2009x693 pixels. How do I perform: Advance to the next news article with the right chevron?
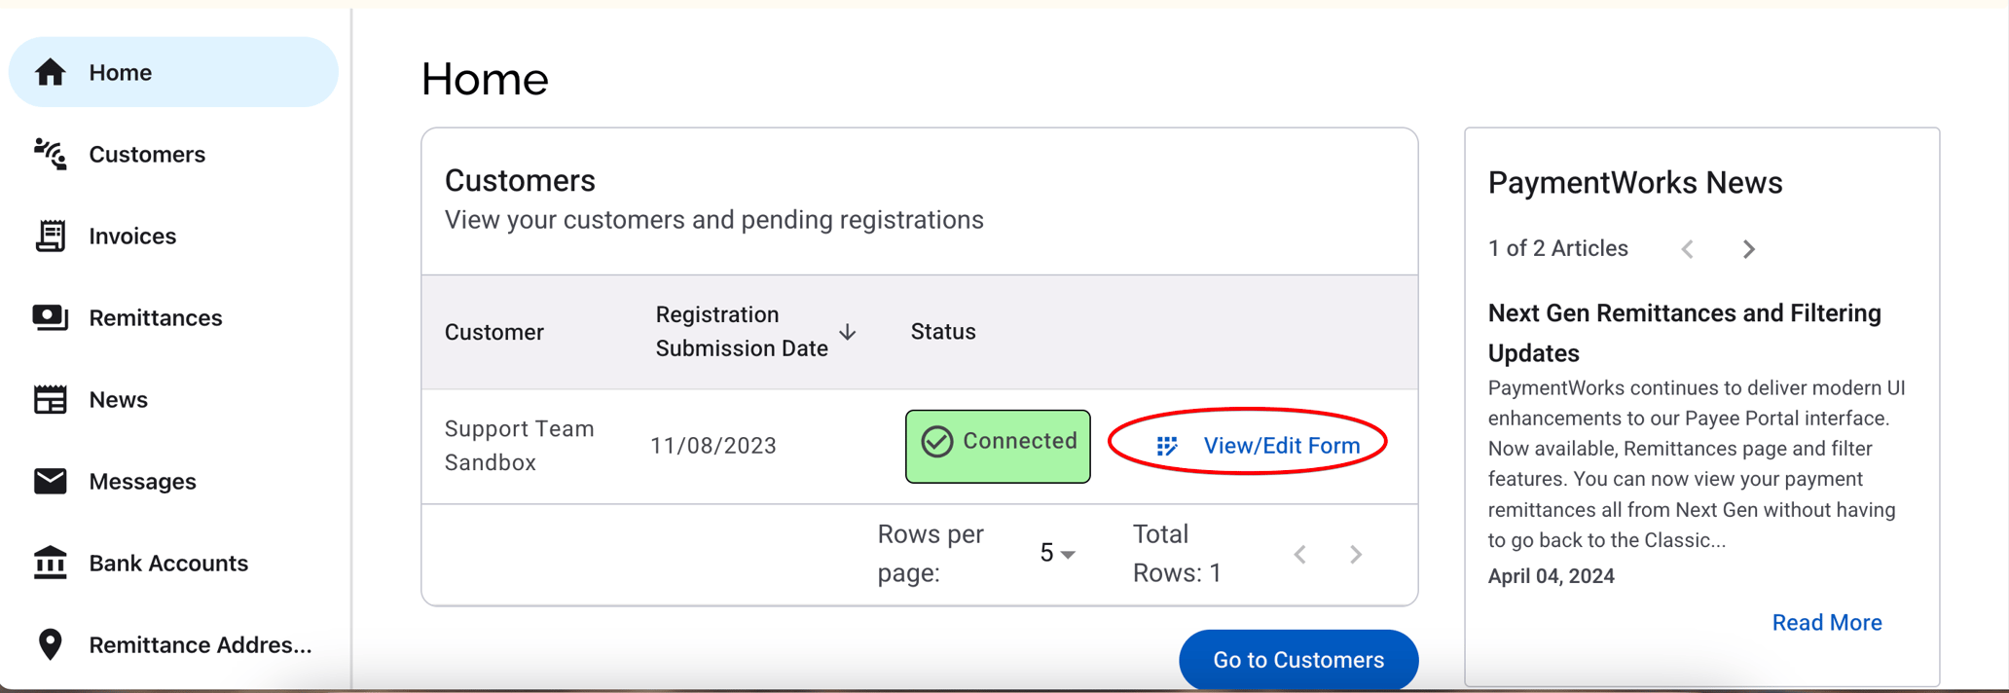coord(1749,248)
